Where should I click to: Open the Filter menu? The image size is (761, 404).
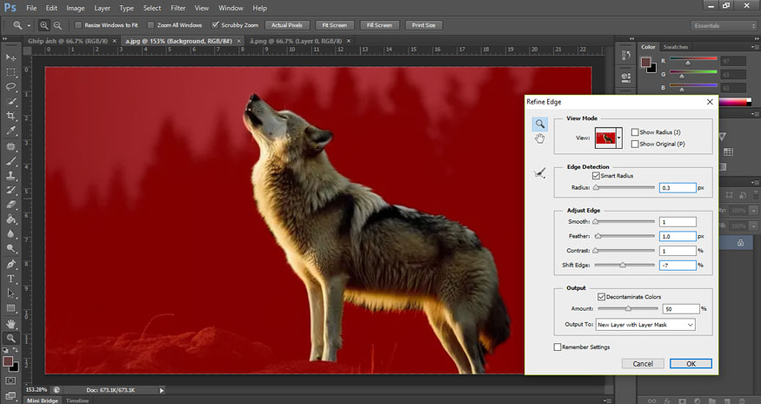(x=177, y=8)
